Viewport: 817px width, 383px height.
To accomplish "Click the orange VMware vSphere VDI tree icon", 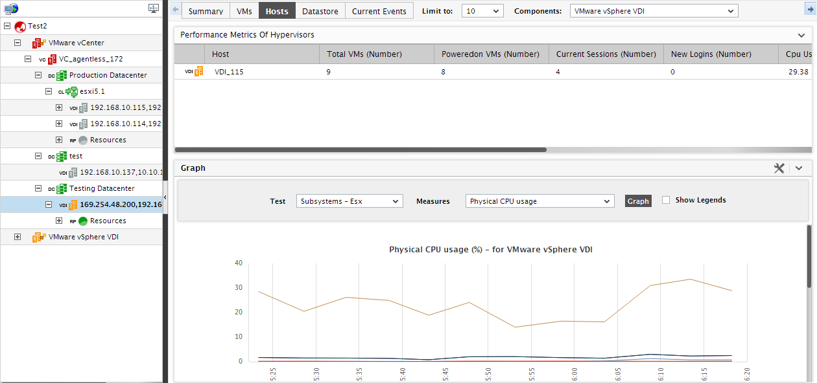I will (x=39, y=237).
